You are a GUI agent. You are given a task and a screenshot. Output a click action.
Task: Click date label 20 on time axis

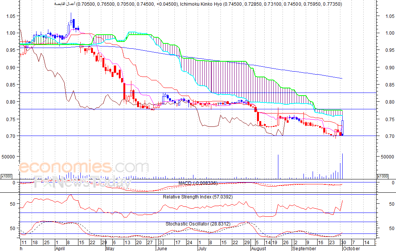point(139,242)
